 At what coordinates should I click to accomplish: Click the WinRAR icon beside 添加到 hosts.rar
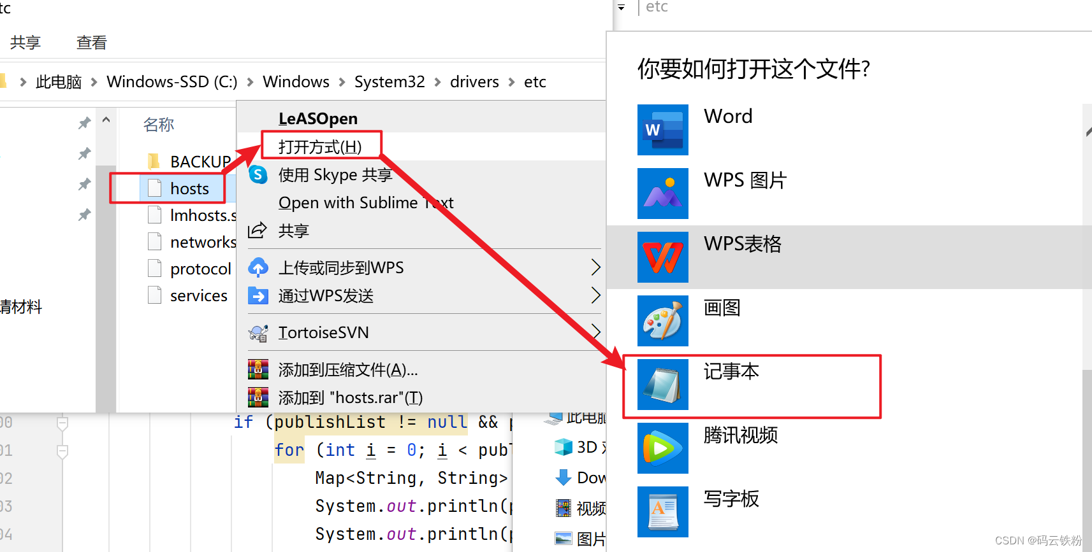(258, 397)
